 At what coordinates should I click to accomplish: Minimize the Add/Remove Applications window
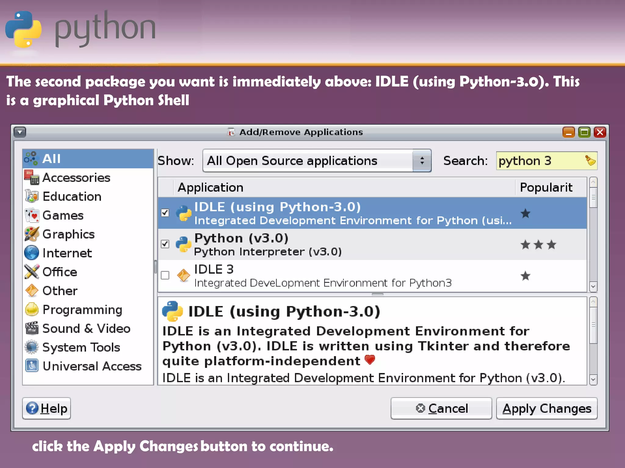569,132
